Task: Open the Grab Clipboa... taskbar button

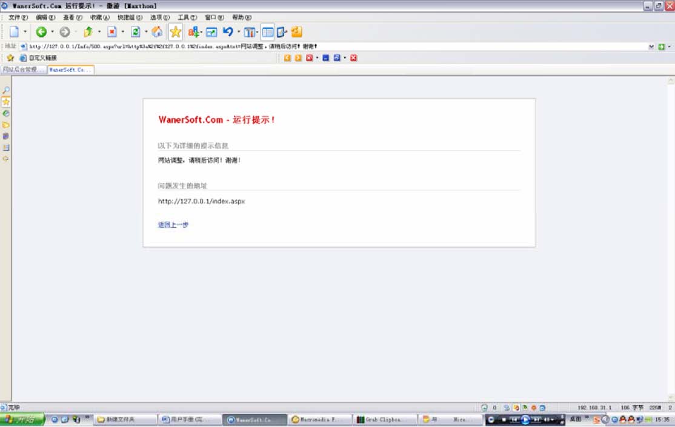Action: tap(384, 419)
